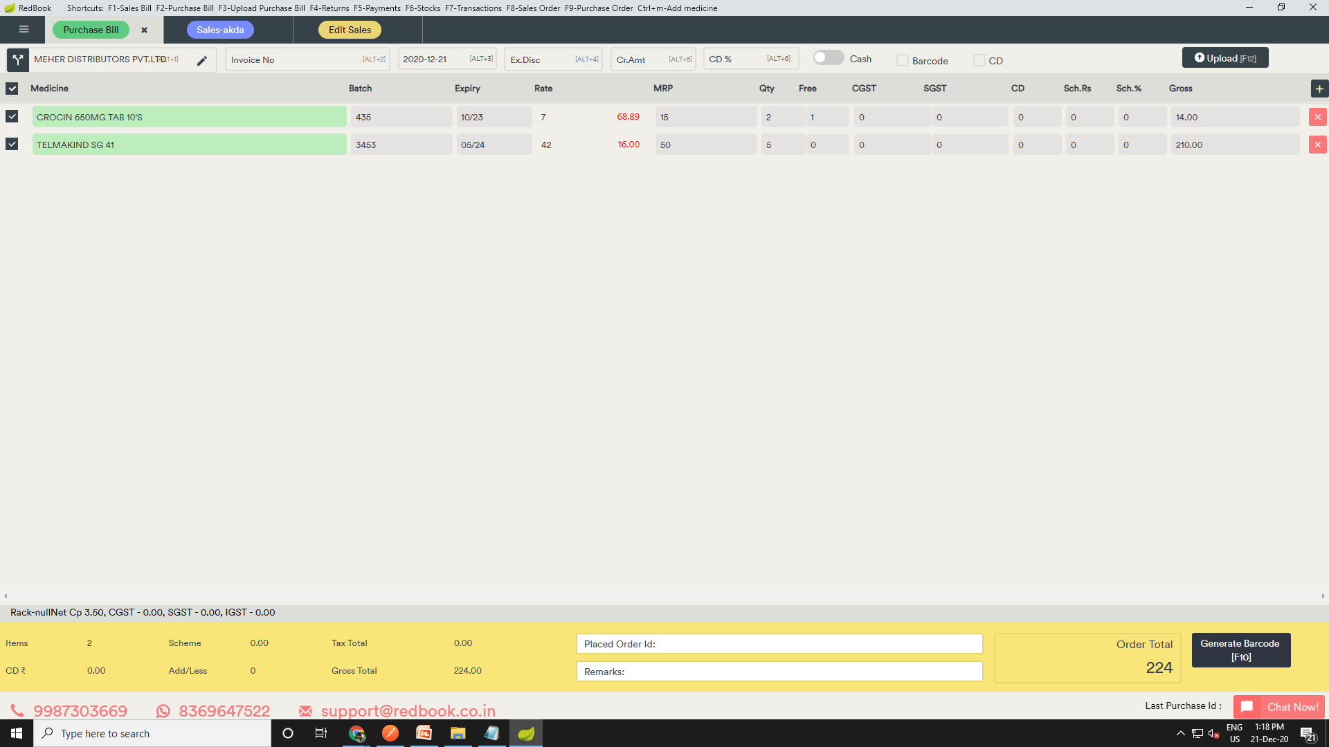Viewport: 1329px width, 747px height.
Task: Click the plus add row icon
Action: 1319,89
